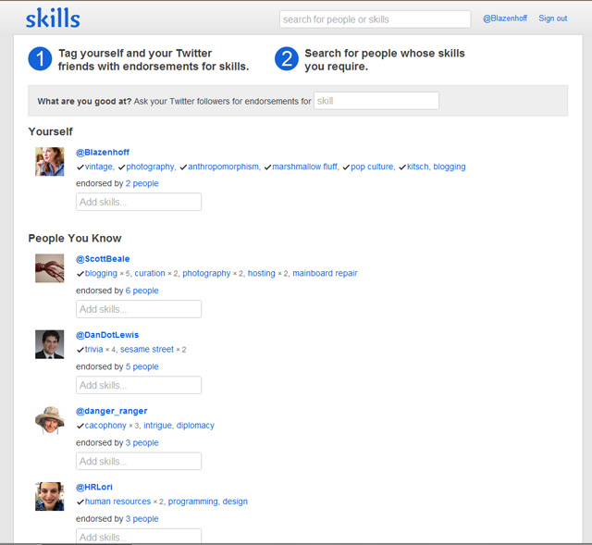View the 6 people endorsing ScottBeale
Image resolution: width=592 pixels, height=545 pixels.
point(142,291)
